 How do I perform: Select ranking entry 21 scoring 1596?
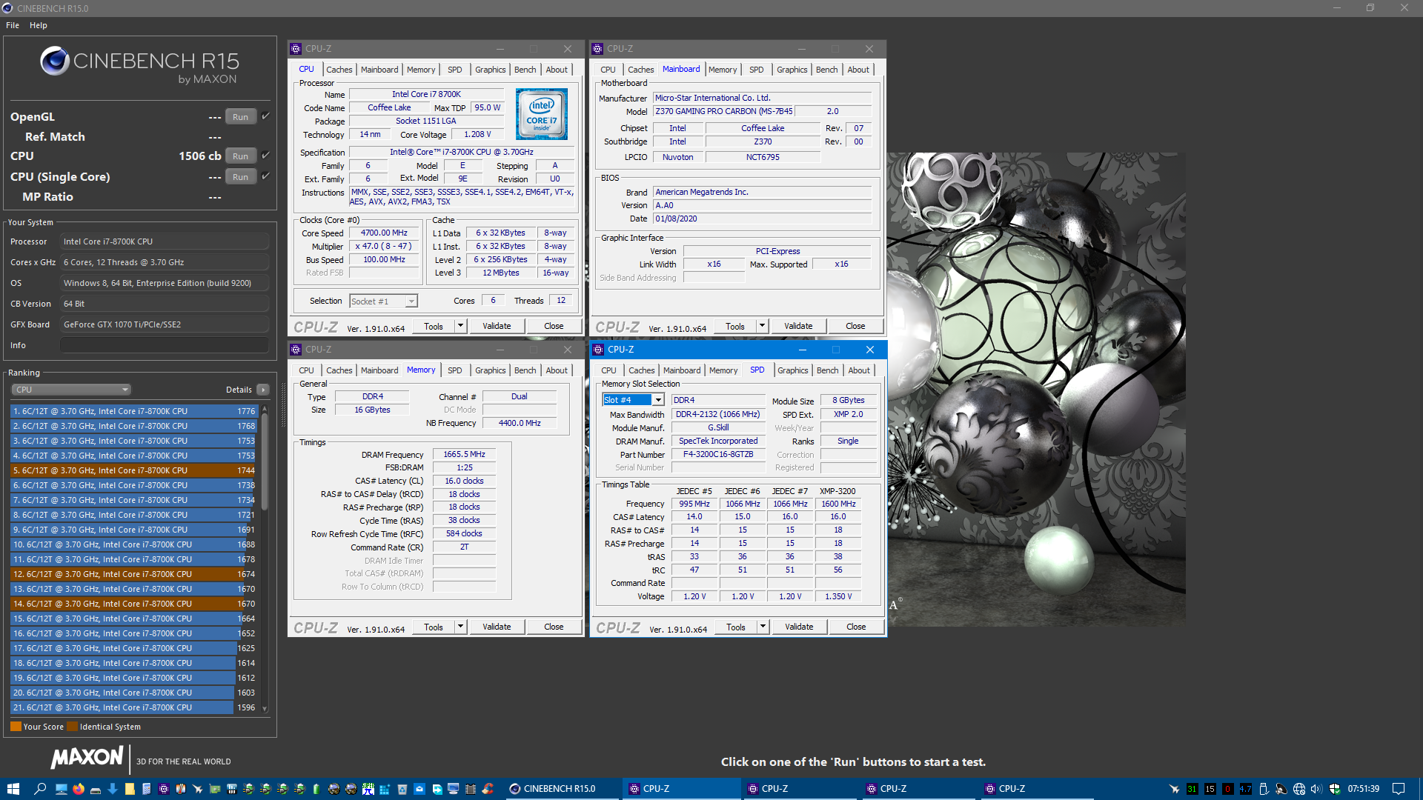click(133, 707)
